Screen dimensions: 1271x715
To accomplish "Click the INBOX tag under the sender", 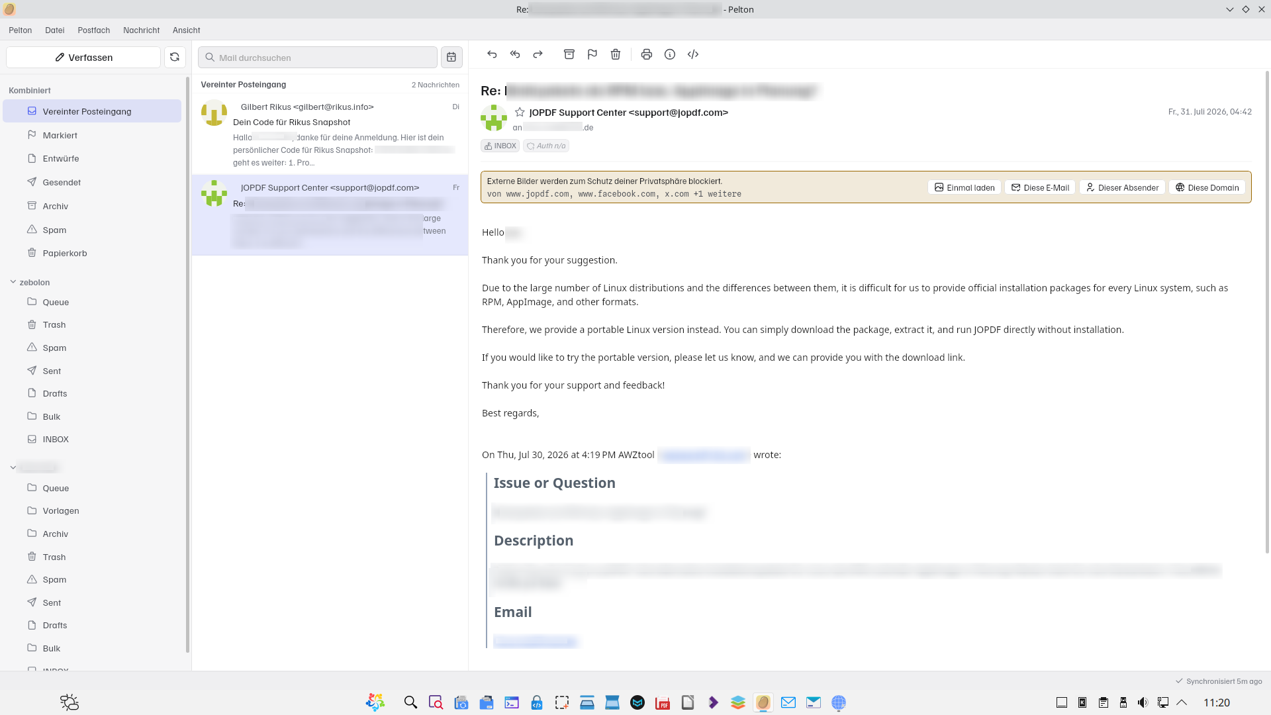I will click(500, 146).
